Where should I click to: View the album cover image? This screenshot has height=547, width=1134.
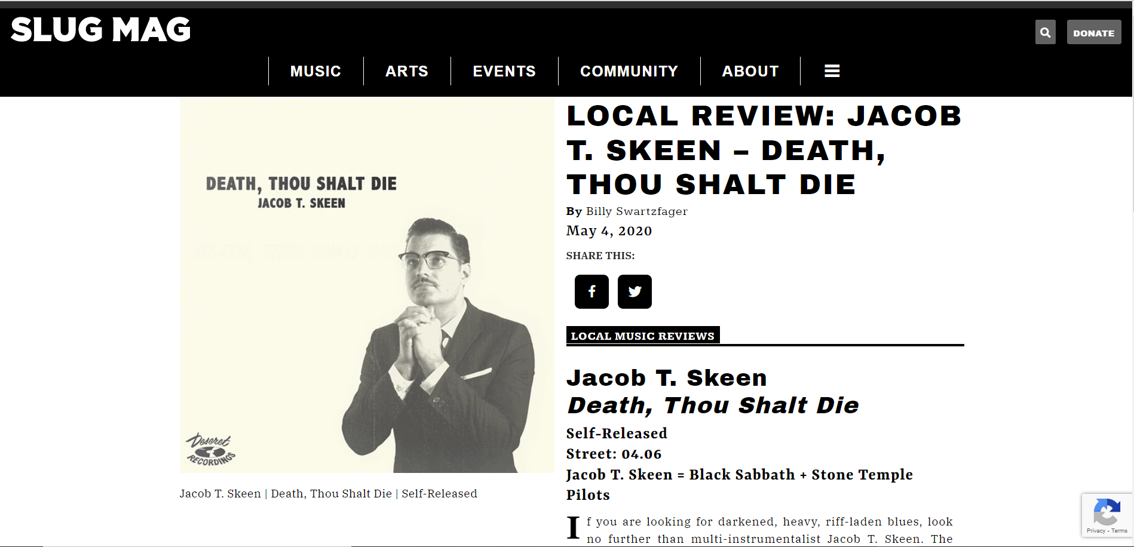click(x=367, y=285)
